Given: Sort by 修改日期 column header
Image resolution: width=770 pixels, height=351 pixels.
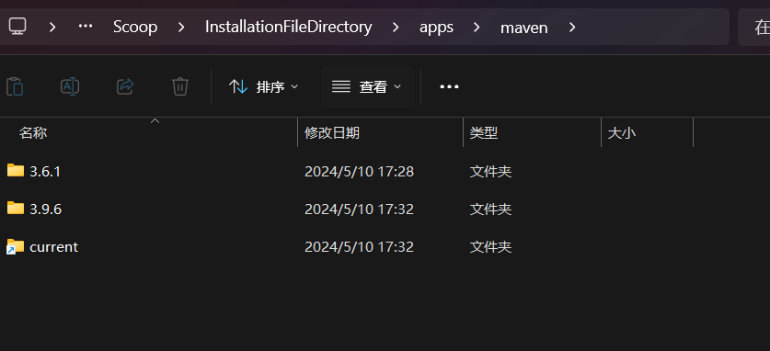Looking at the screenshot, I should (332, 132).
